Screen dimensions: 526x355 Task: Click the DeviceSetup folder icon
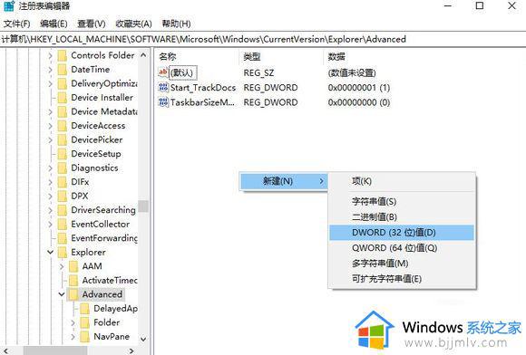point(63,154)
